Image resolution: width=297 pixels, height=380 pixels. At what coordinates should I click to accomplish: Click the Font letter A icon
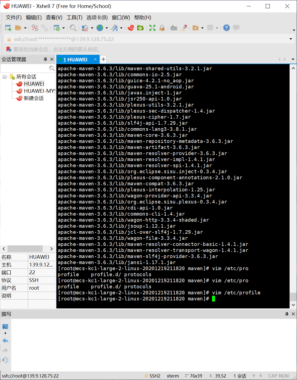click(115, 28)
